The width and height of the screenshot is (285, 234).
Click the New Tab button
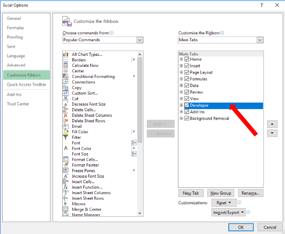coord(191,193)
